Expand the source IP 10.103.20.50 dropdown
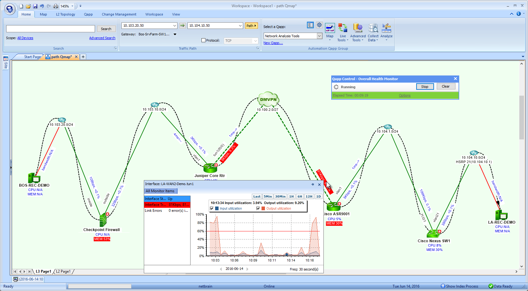Viewport: 528px width, 291px height. tap(175, 26)
